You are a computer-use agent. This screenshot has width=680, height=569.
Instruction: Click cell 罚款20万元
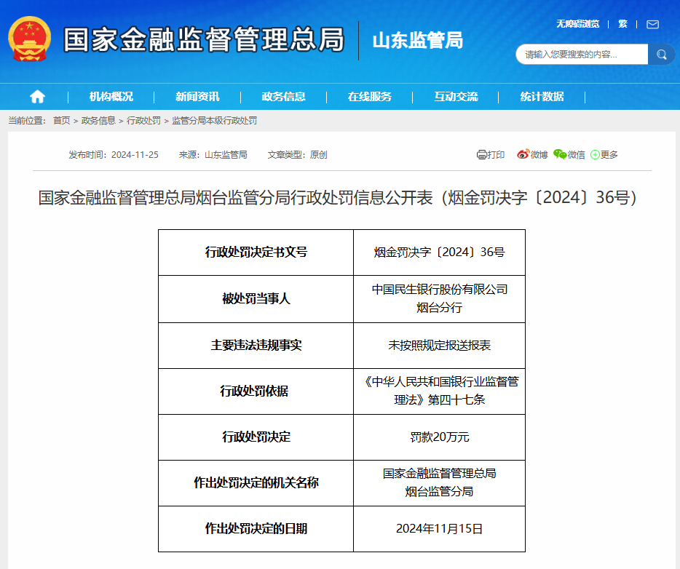[x=439, y=437]
